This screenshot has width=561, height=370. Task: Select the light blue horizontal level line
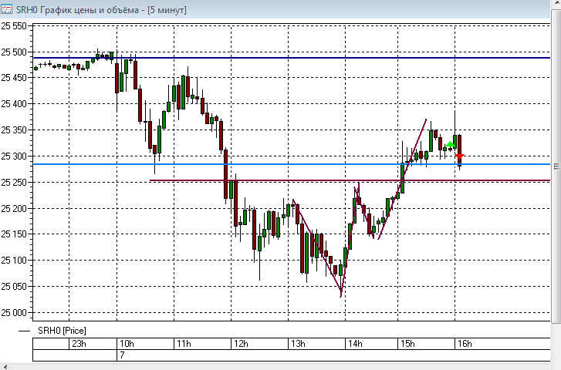coord(292,164)
